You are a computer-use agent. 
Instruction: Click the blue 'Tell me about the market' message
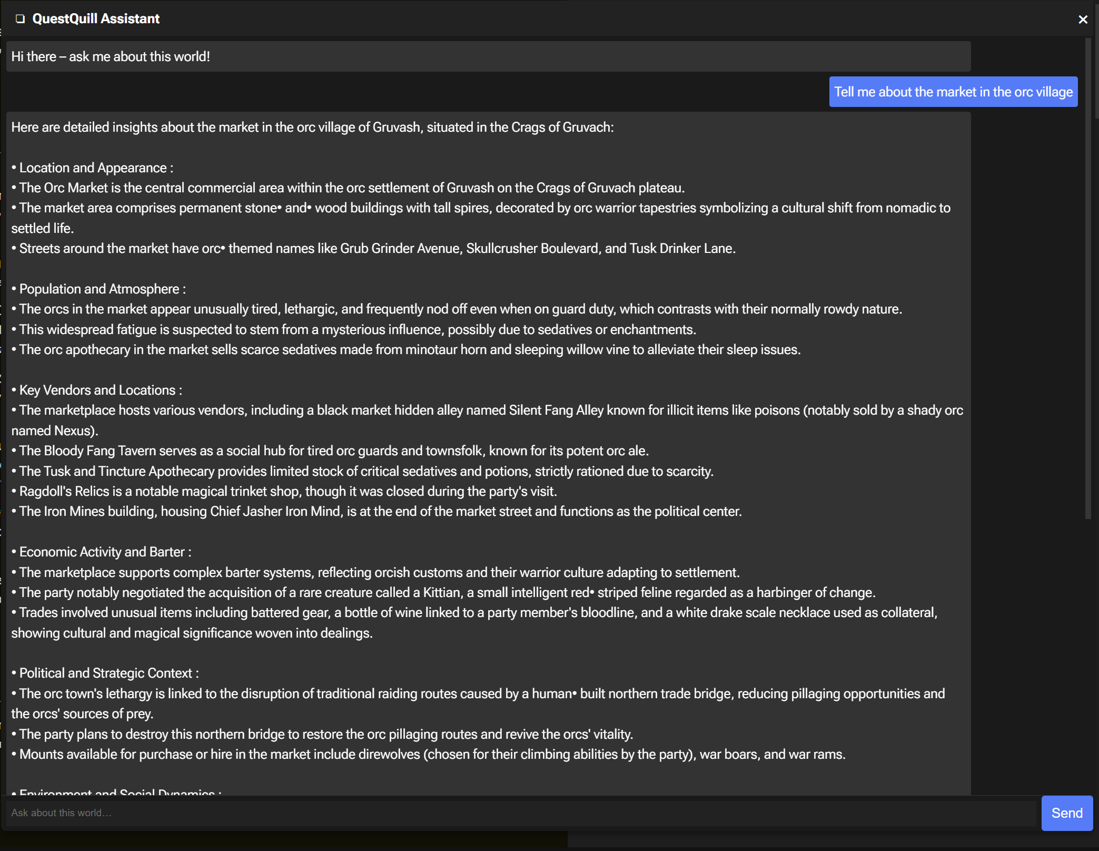(x=953, y=92)
